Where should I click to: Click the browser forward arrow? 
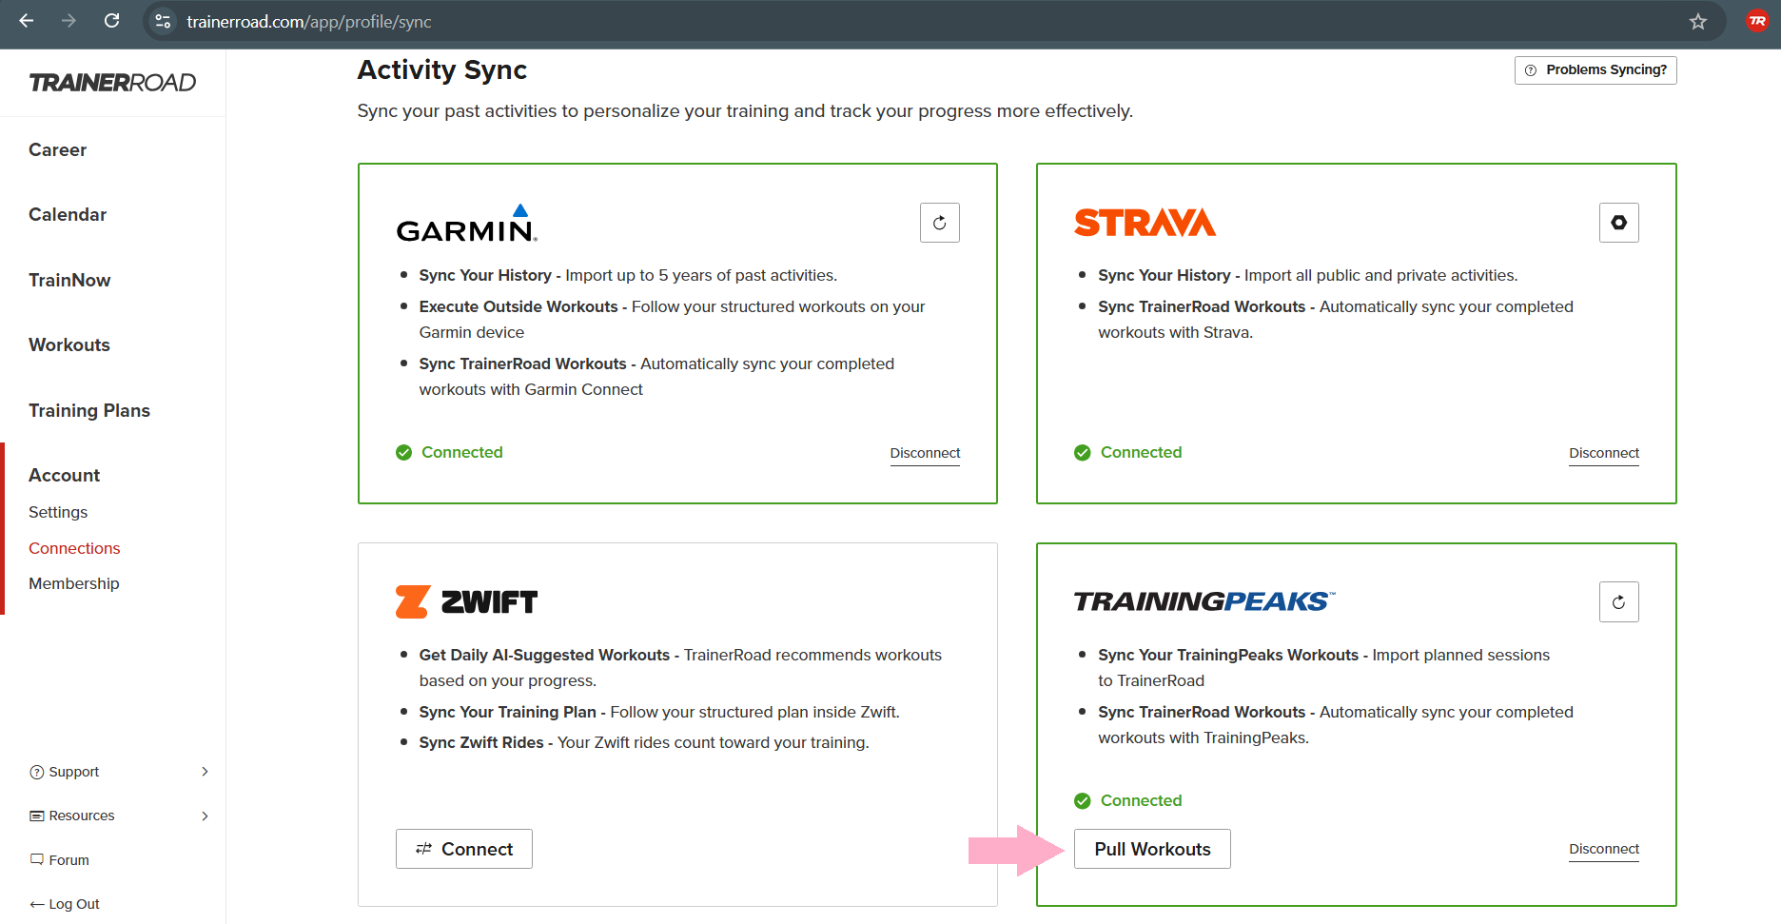(68, 21)
